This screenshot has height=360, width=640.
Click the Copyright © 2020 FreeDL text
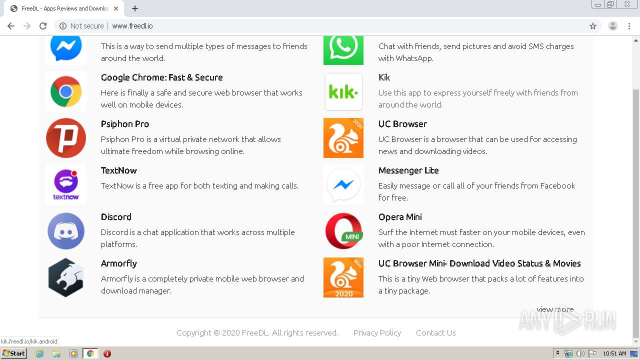[257, 332]
